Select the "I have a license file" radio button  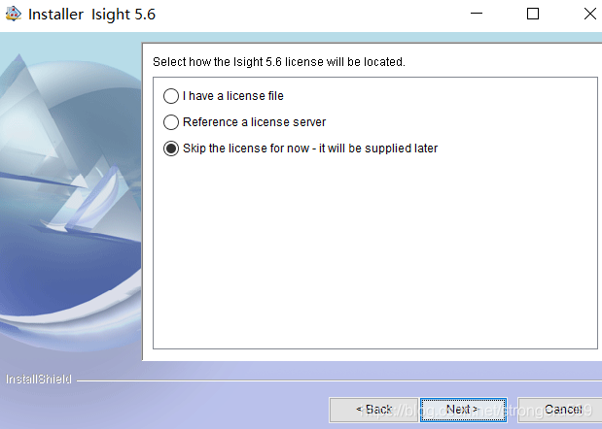[x=171, y=96]
